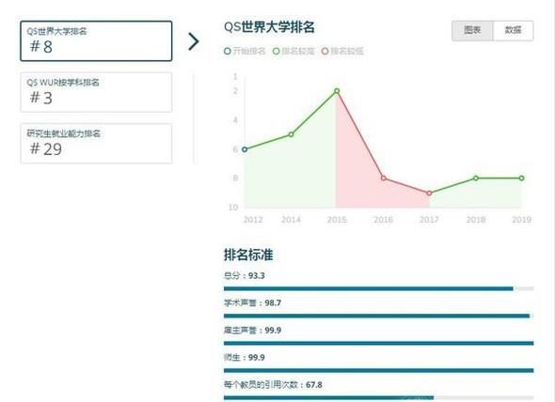This screenshot has height=402, width=555.
Task: Click the 2017 lowest data point
Action: pos(429,193)
